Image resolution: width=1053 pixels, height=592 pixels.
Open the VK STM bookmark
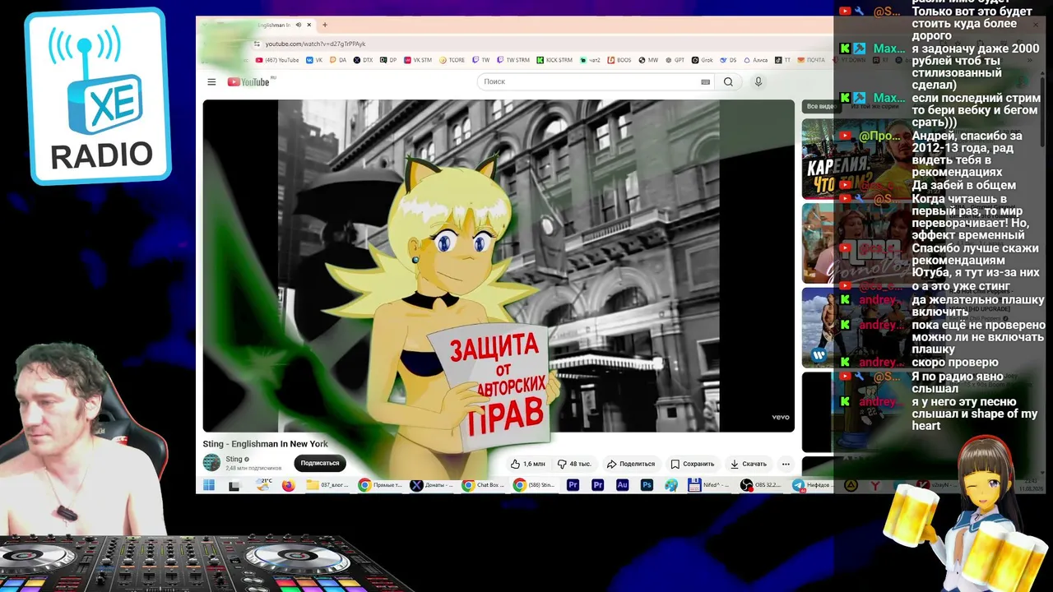[417, 60]
